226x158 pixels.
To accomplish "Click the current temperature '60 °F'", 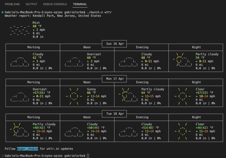I will pyautogui.click(x=37, y=26).
